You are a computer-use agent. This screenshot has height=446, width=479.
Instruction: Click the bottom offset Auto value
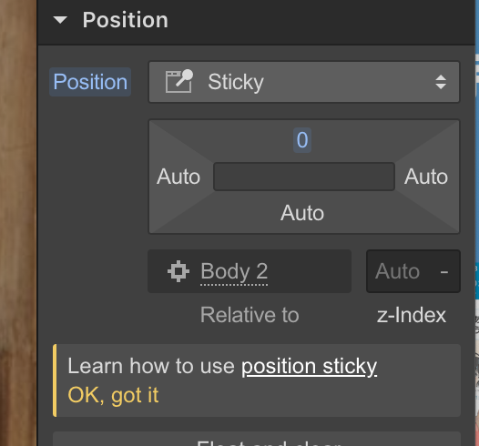tap(302, 213)
